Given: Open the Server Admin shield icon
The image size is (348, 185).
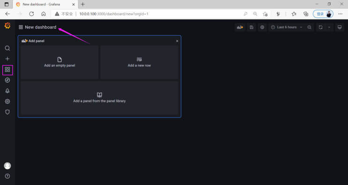Looking at the screenshot, I should point(8,112).
